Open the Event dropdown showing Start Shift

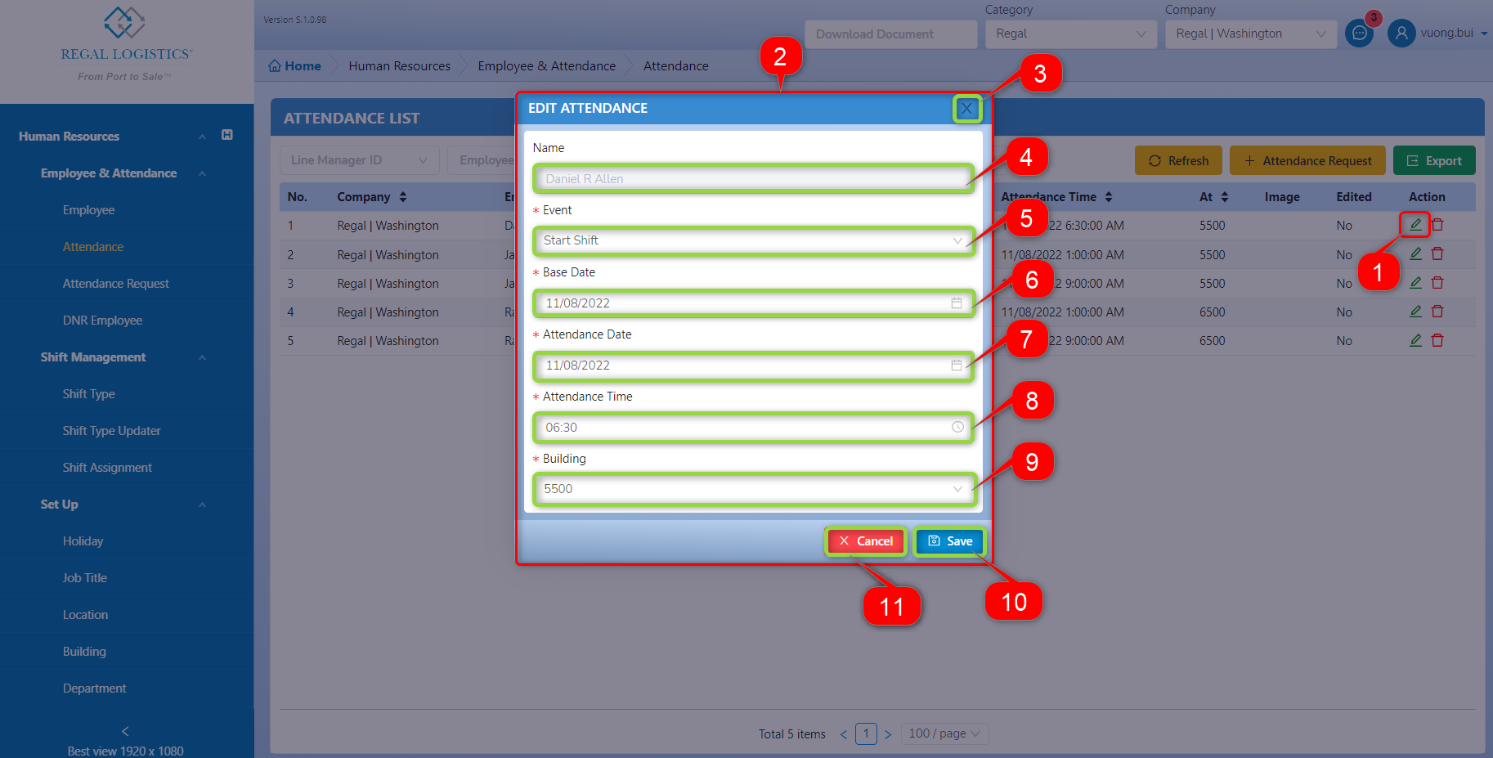(753, 240)
